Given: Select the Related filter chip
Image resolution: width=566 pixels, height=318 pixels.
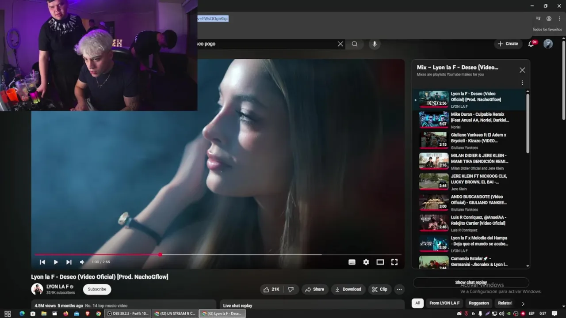Looking at the screenshot, I should [x=505, y=303].
